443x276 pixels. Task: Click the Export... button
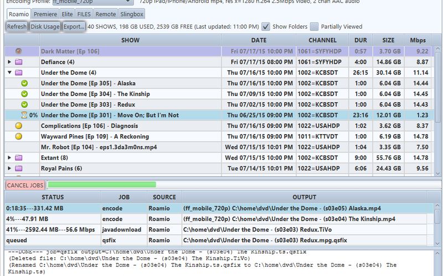coord(74,26)
